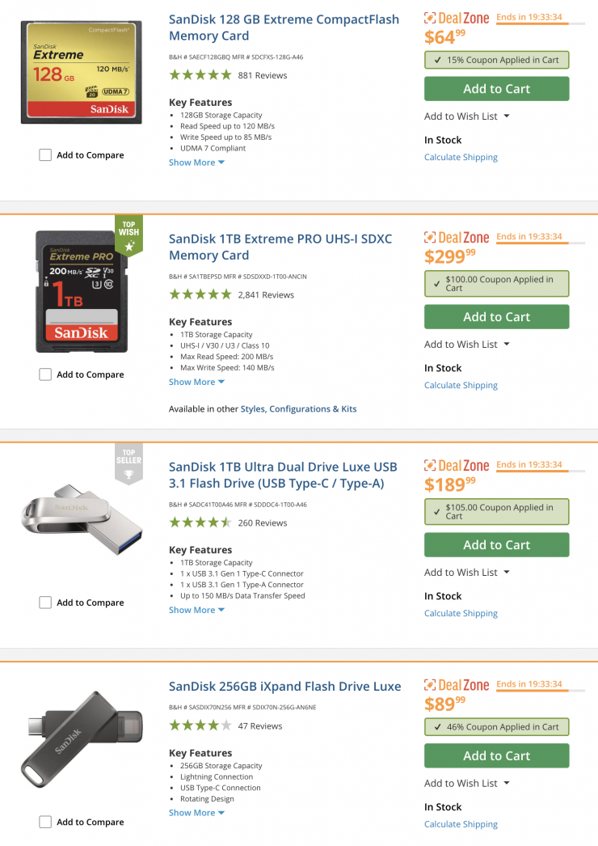This screenshot has width=598, height=846.
Task: Click the Top Seller trophy badge
Action: coord(129,463)
